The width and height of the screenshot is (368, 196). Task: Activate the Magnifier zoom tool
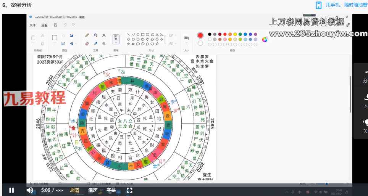tap(104, 43)
